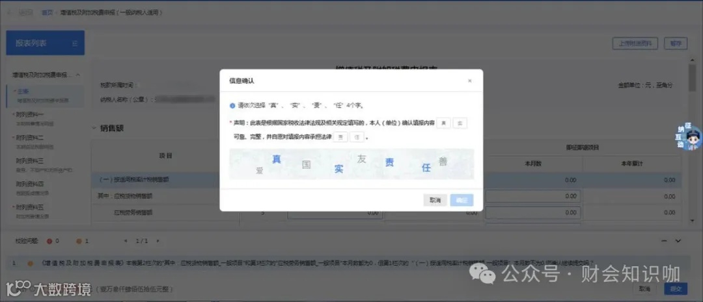
Task: Select the character 真 in captcha image
Action: (277, 159)
